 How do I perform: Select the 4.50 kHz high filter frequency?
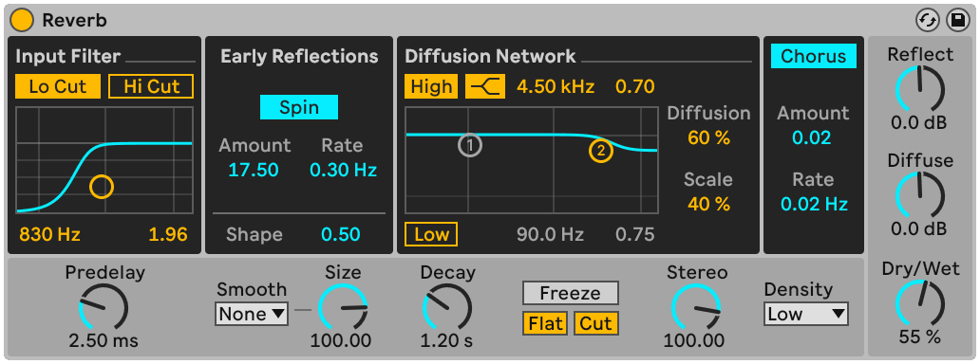pyautogui.click(x=556, y=86)
